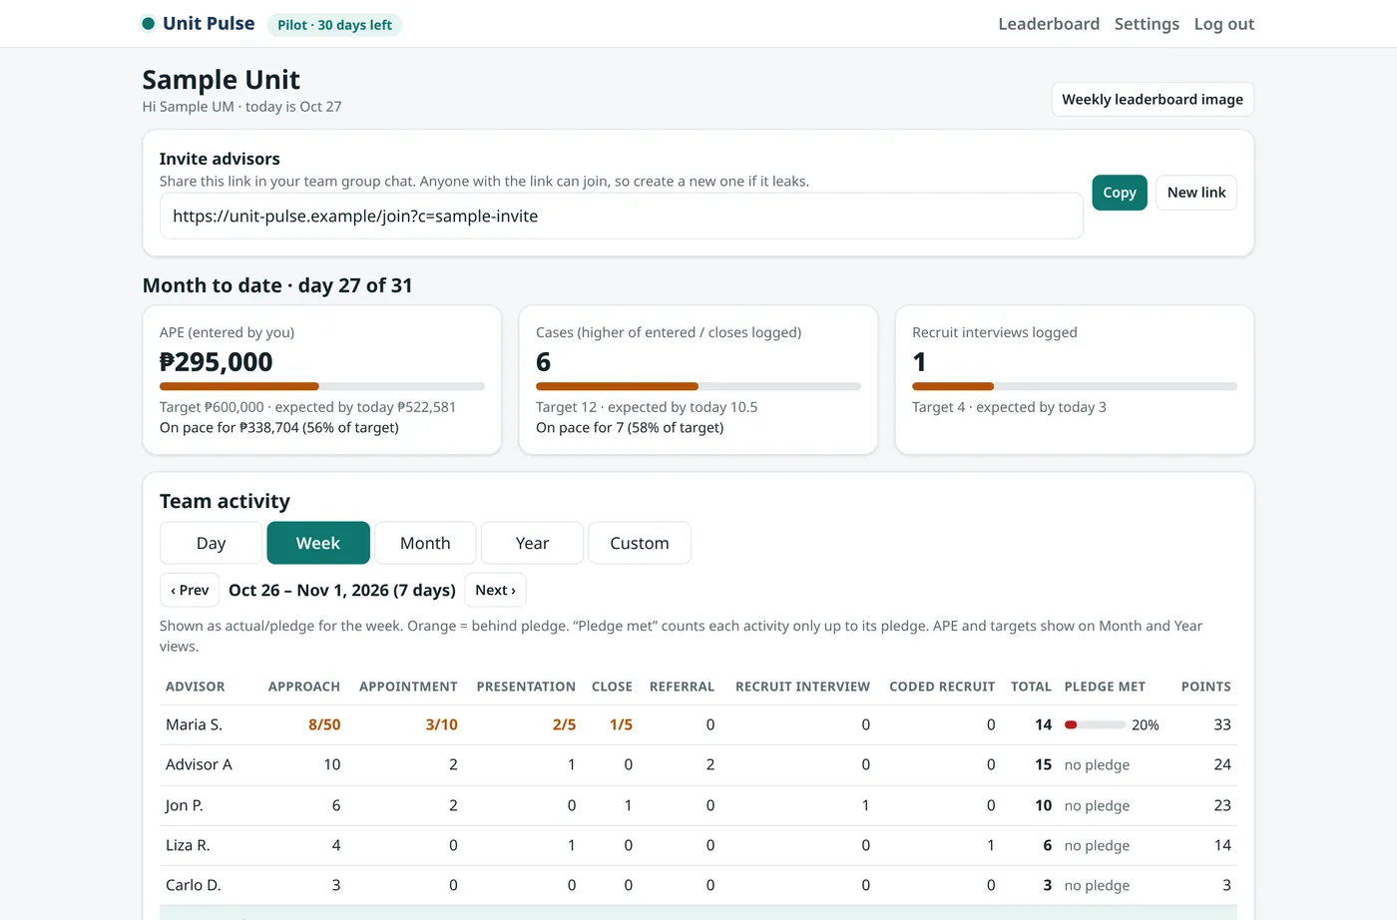Click the Pilot 30 days left badge
Image resolution: width=1397 pixels, height=920 pixels.
pos(334,25)
